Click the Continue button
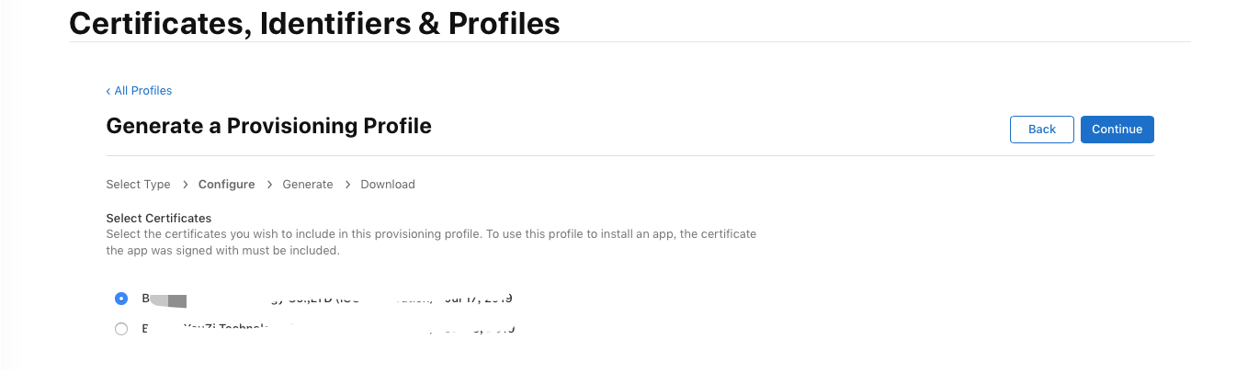The width and height of the screenshot is (1259, 373). [x=1117, y=130]
